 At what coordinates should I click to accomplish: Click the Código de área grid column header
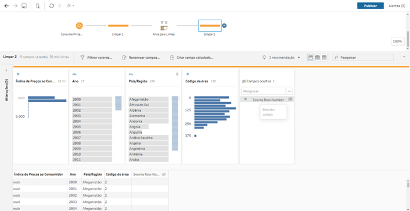tap(117, 175)
